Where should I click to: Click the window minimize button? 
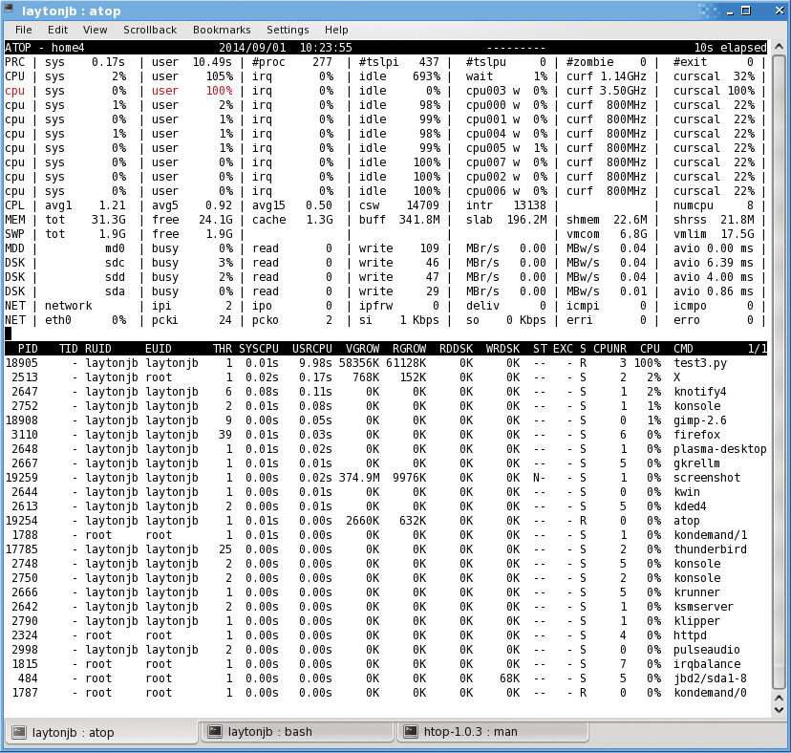(732, 10)
